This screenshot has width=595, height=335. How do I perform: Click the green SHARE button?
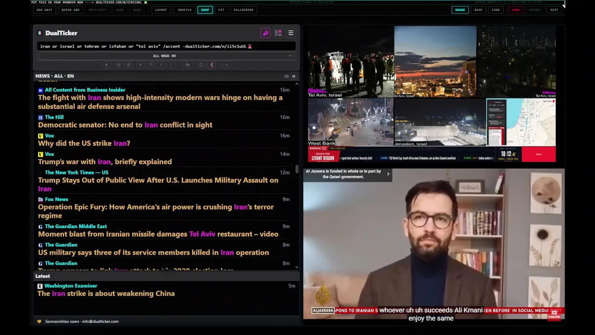[460, 10]
